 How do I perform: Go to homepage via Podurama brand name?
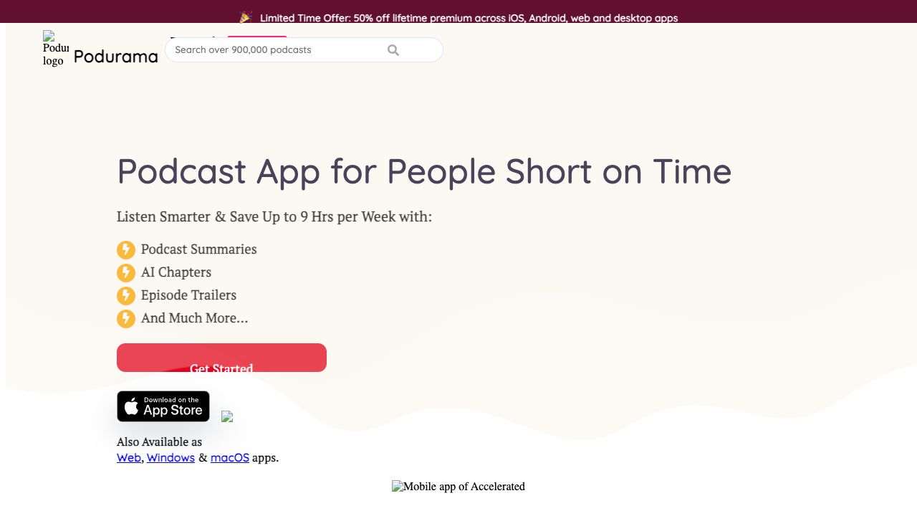pyautogui.click(x=115, y=56)
